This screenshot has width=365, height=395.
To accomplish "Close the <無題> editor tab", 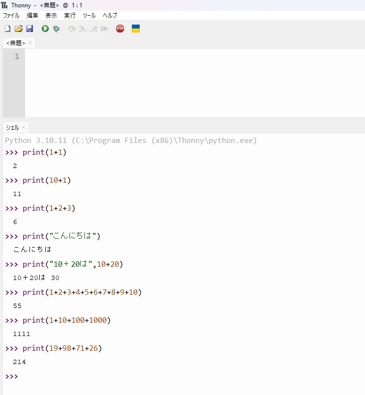I will pyautogui.click(x=30, y=43).
